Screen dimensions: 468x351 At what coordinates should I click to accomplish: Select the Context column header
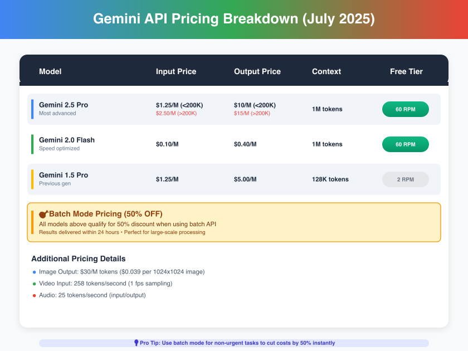(x=326, y=71)
